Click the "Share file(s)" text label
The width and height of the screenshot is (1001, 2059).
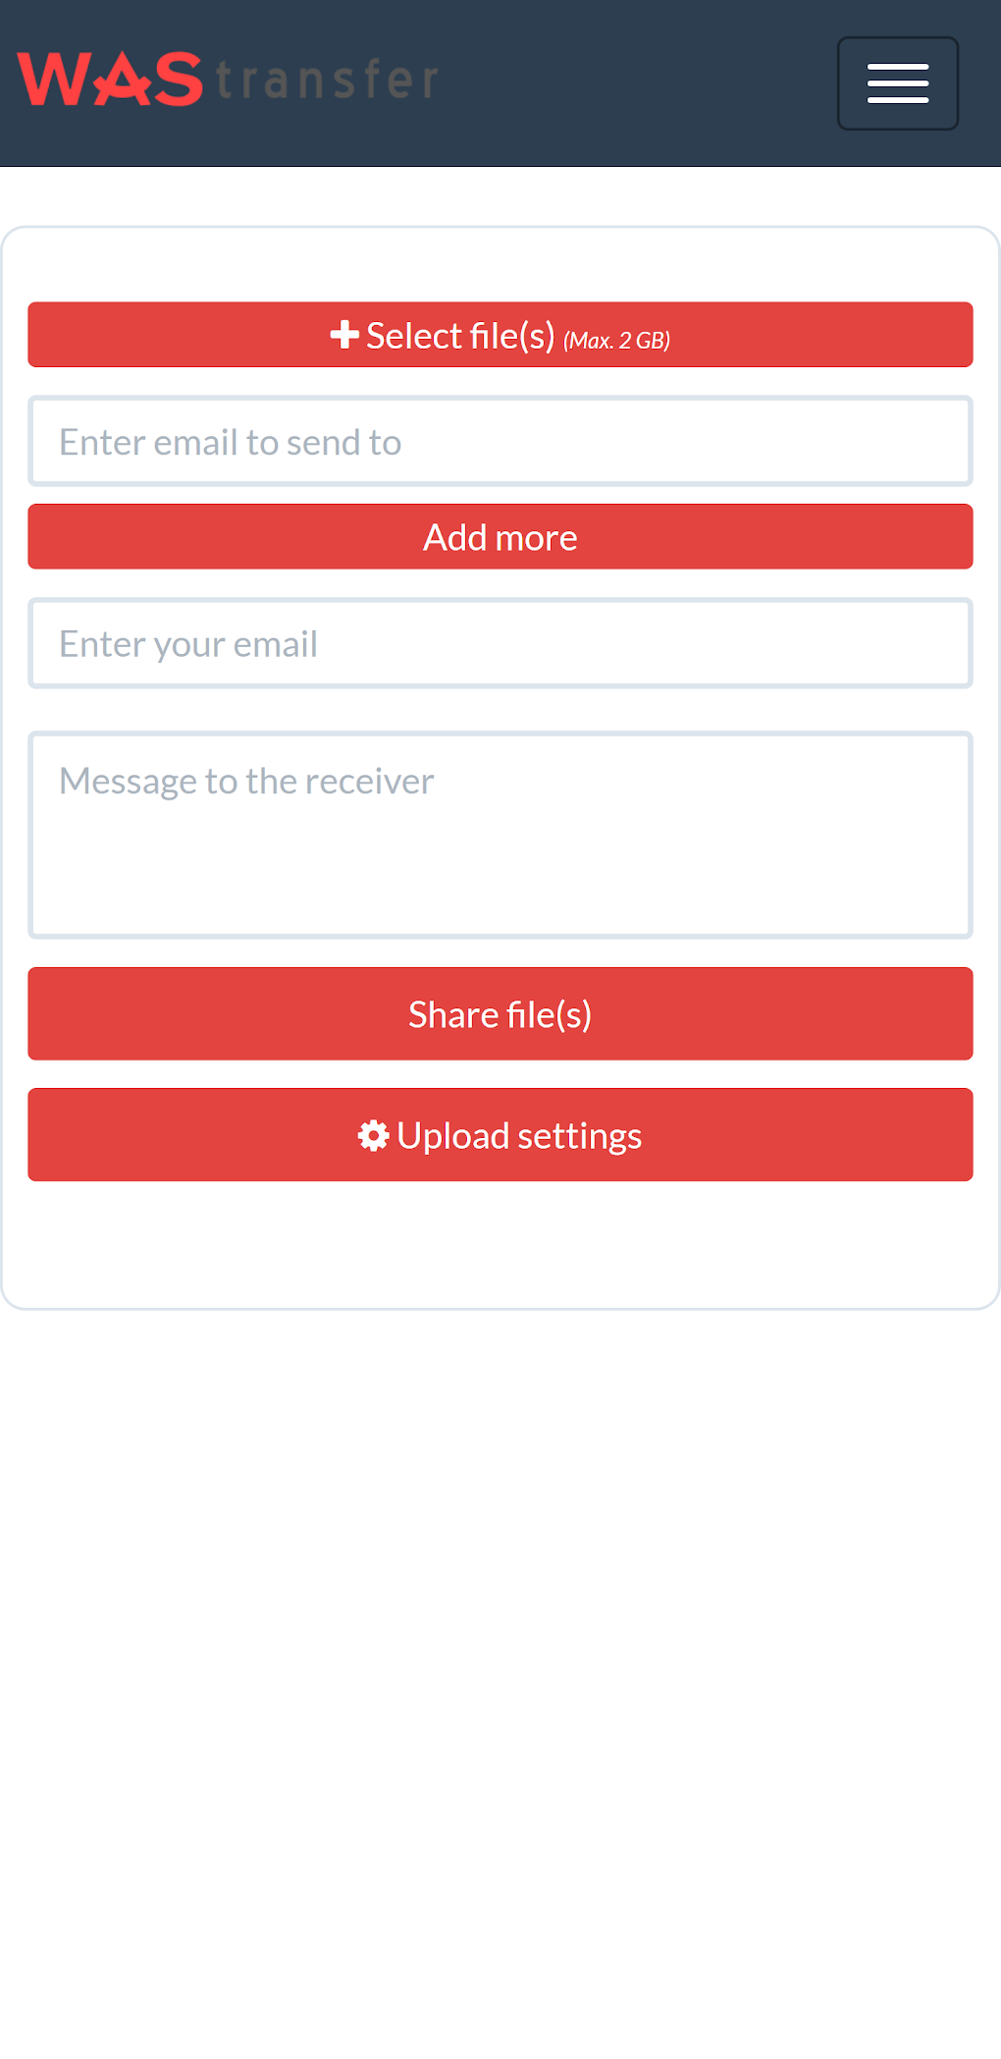point(500,1014)
